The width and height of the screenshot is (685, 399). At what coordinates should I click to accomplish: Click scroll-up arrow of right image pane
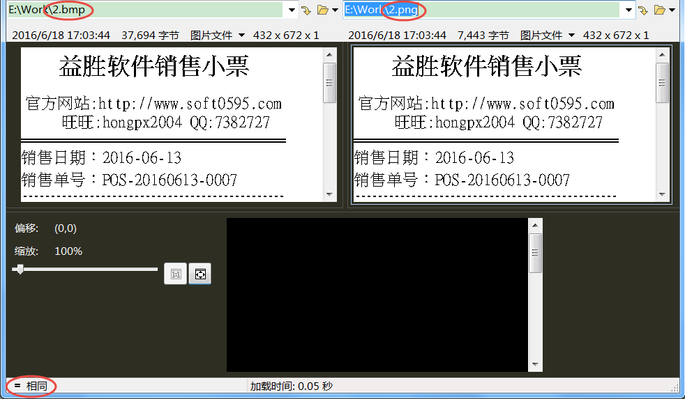[662, 55]
